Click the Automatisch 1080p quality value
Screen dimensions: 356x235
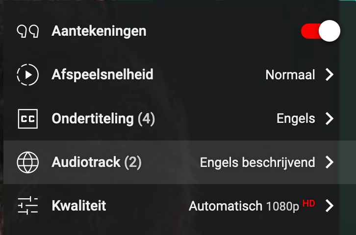click(x=244, y=206)
